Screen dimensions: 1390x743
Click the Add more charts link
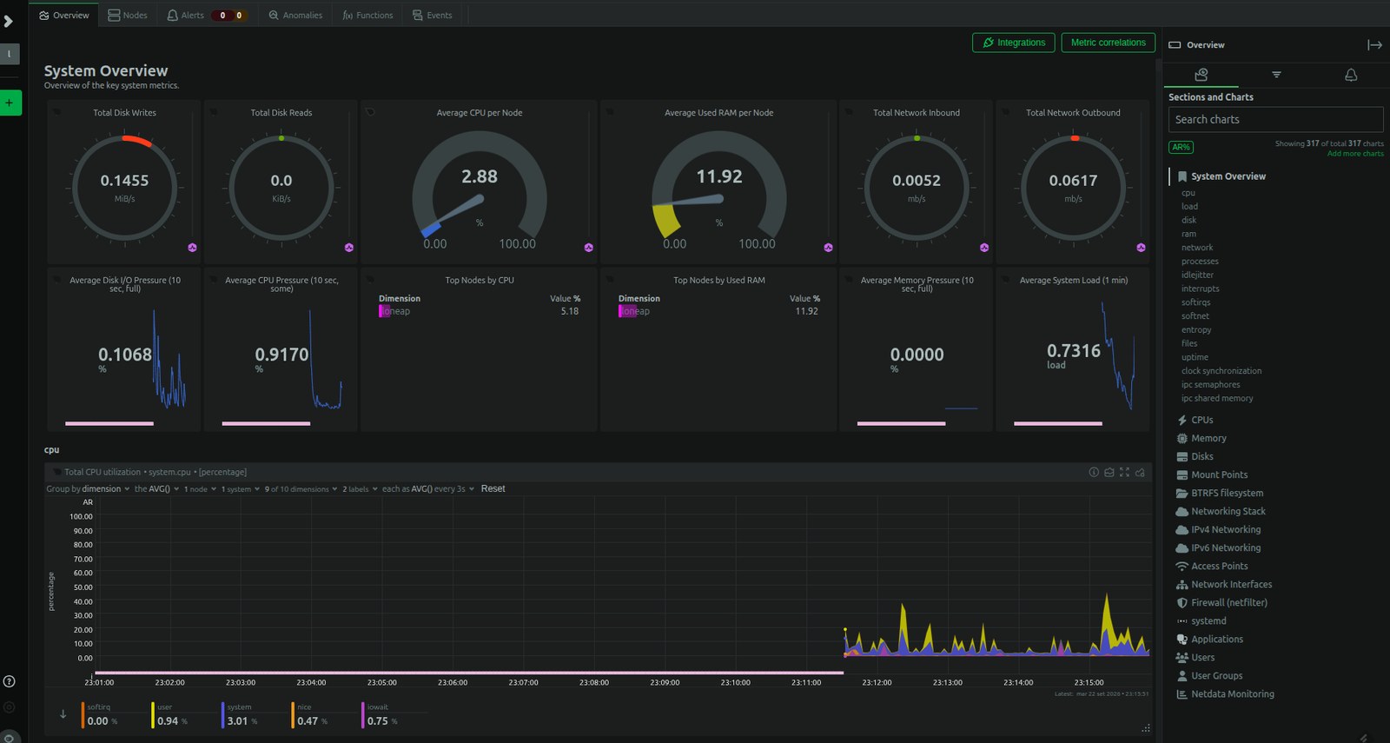point(1355,154)
